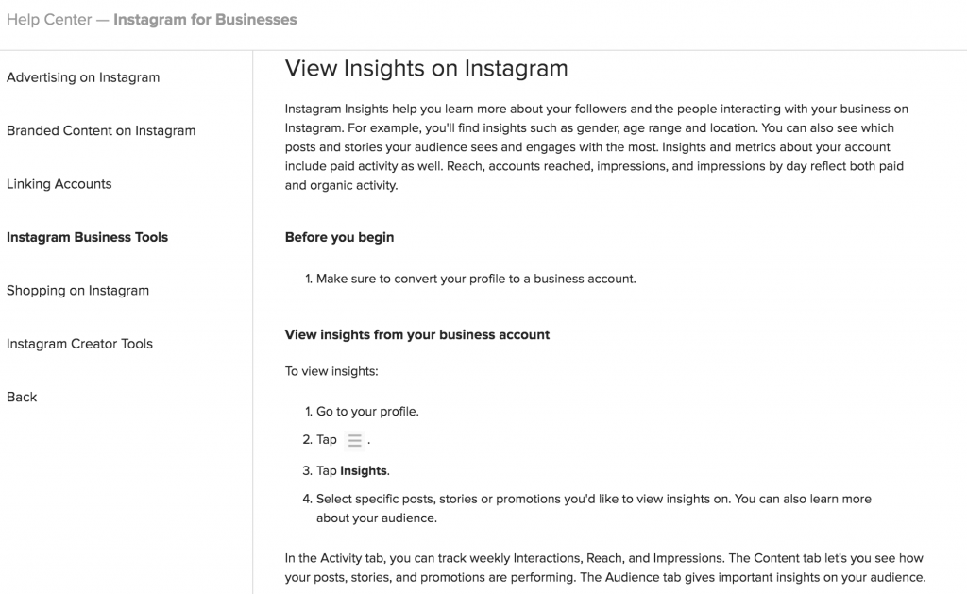
Task: Select Instagram Business Tools in sidebar
Action: pos(88,237)
